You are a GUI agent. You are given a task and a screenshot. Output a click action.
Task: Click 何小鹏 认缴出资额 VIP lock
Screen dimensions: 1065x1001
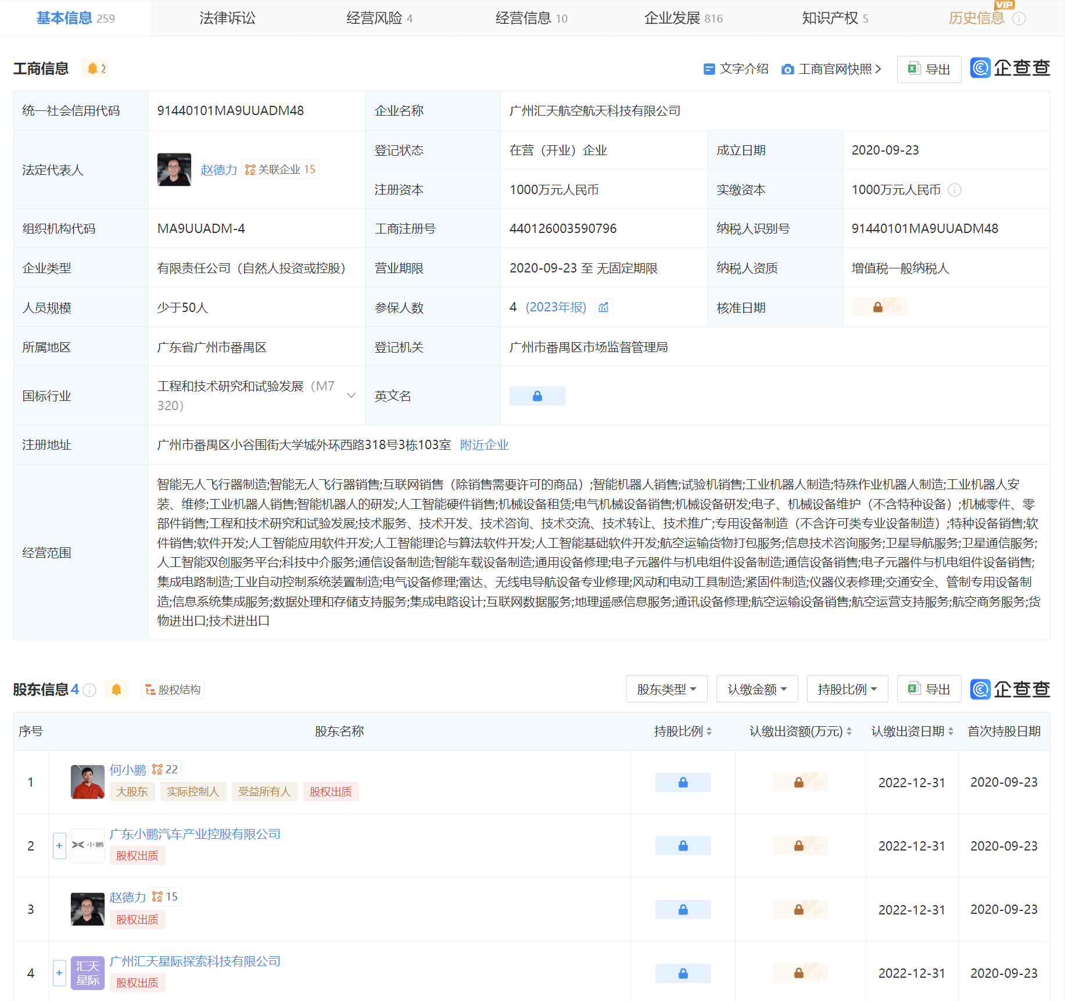click(800, 783)
